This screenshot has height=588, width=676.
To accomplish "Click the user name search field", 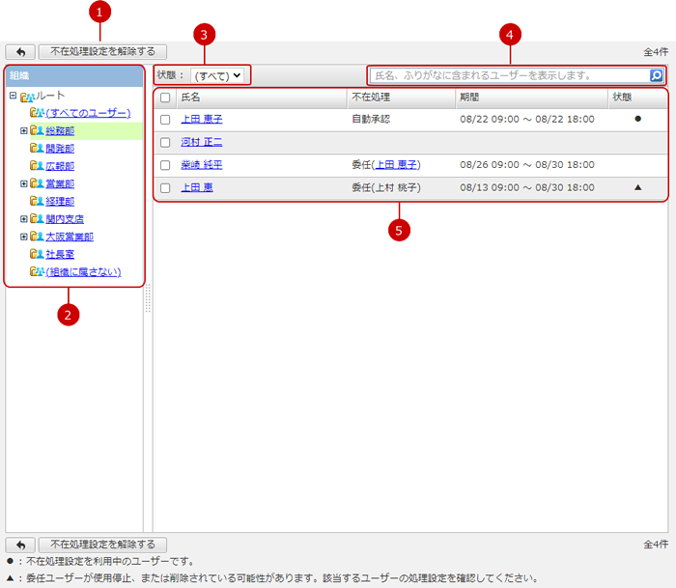I will point(509,76).
